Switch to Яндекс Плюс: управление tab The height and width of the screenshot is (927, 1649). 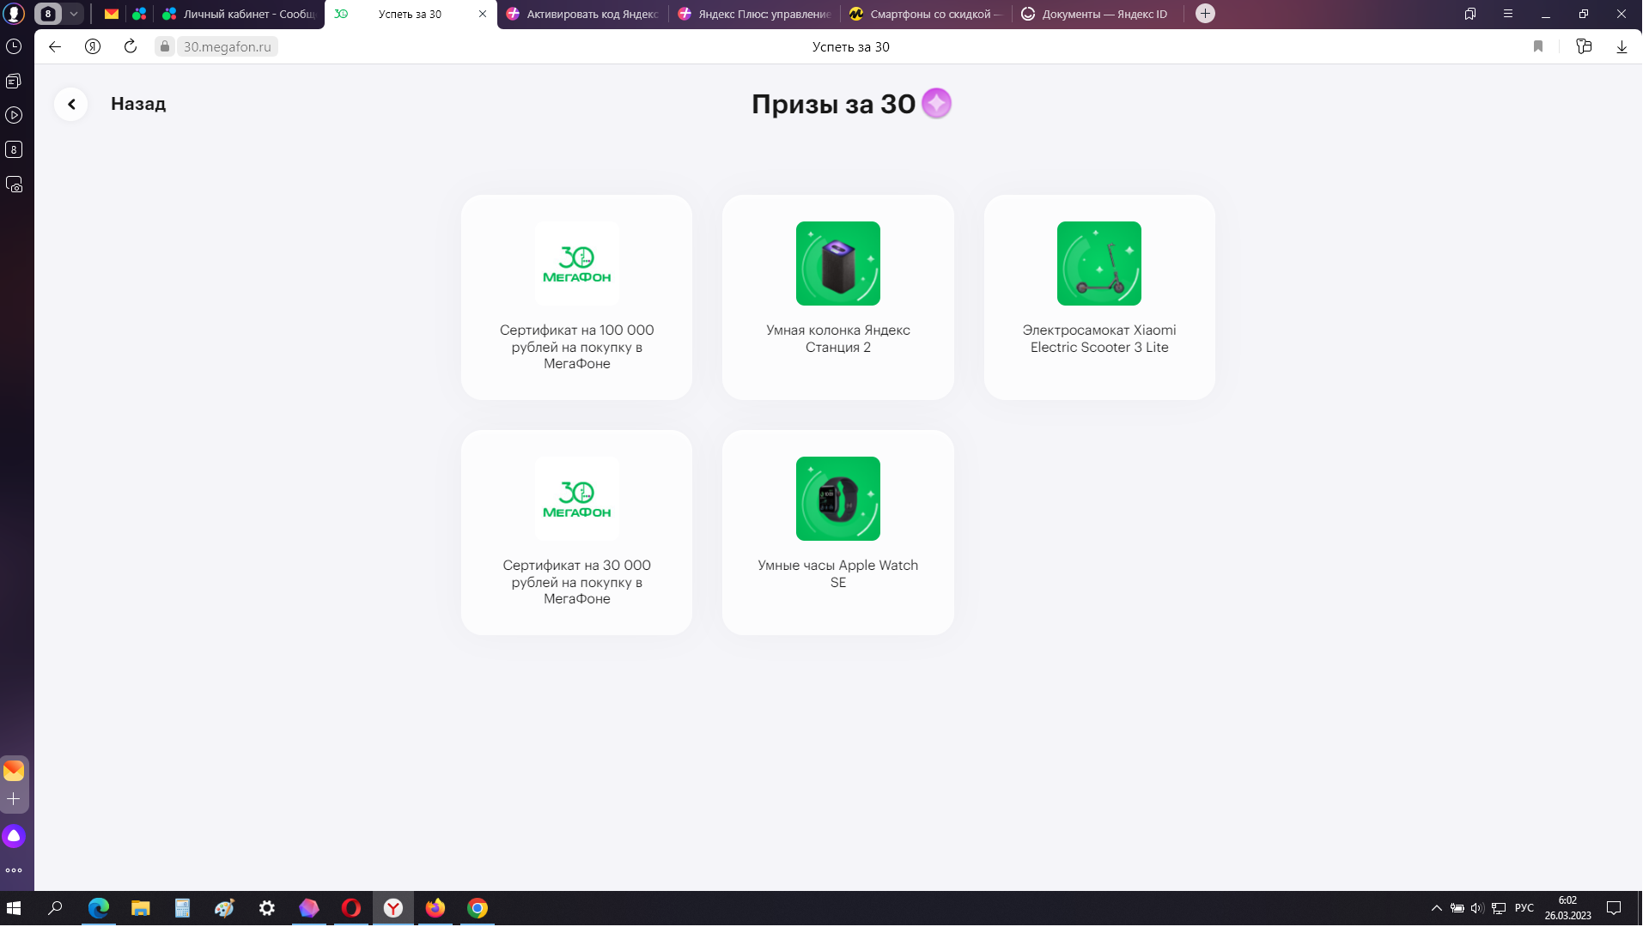point(755,14)
